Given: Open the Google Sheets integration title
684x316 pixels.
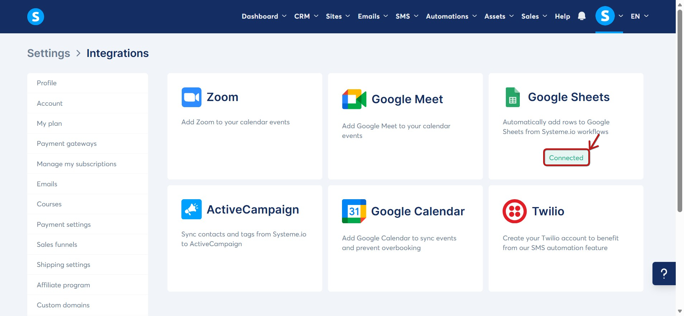Looking at the screenshot, I should [569, 97].
